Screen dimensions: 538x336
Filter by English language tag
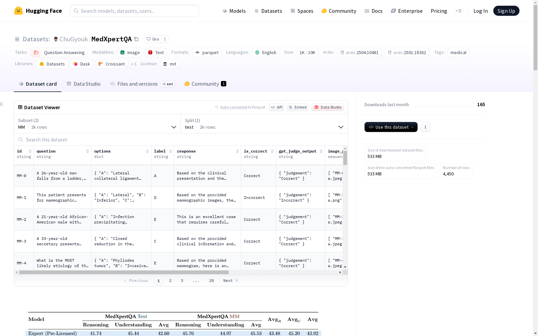[266, 52]
